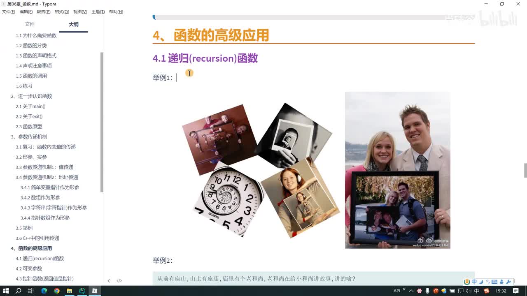Click the IME toolbar logo icon

click(x=467, y=282)
